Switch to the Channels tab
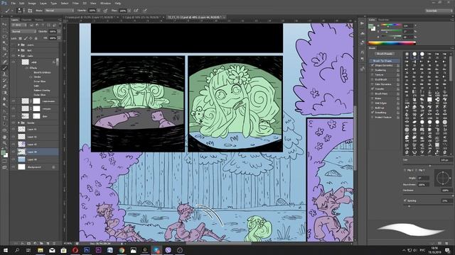455x255 pixels. coord(27,20)
